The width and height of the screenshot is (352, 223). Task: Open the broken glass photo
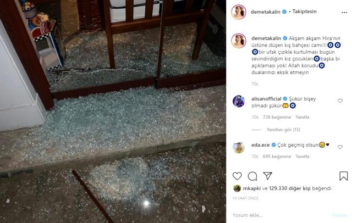(x=113, y=112)
